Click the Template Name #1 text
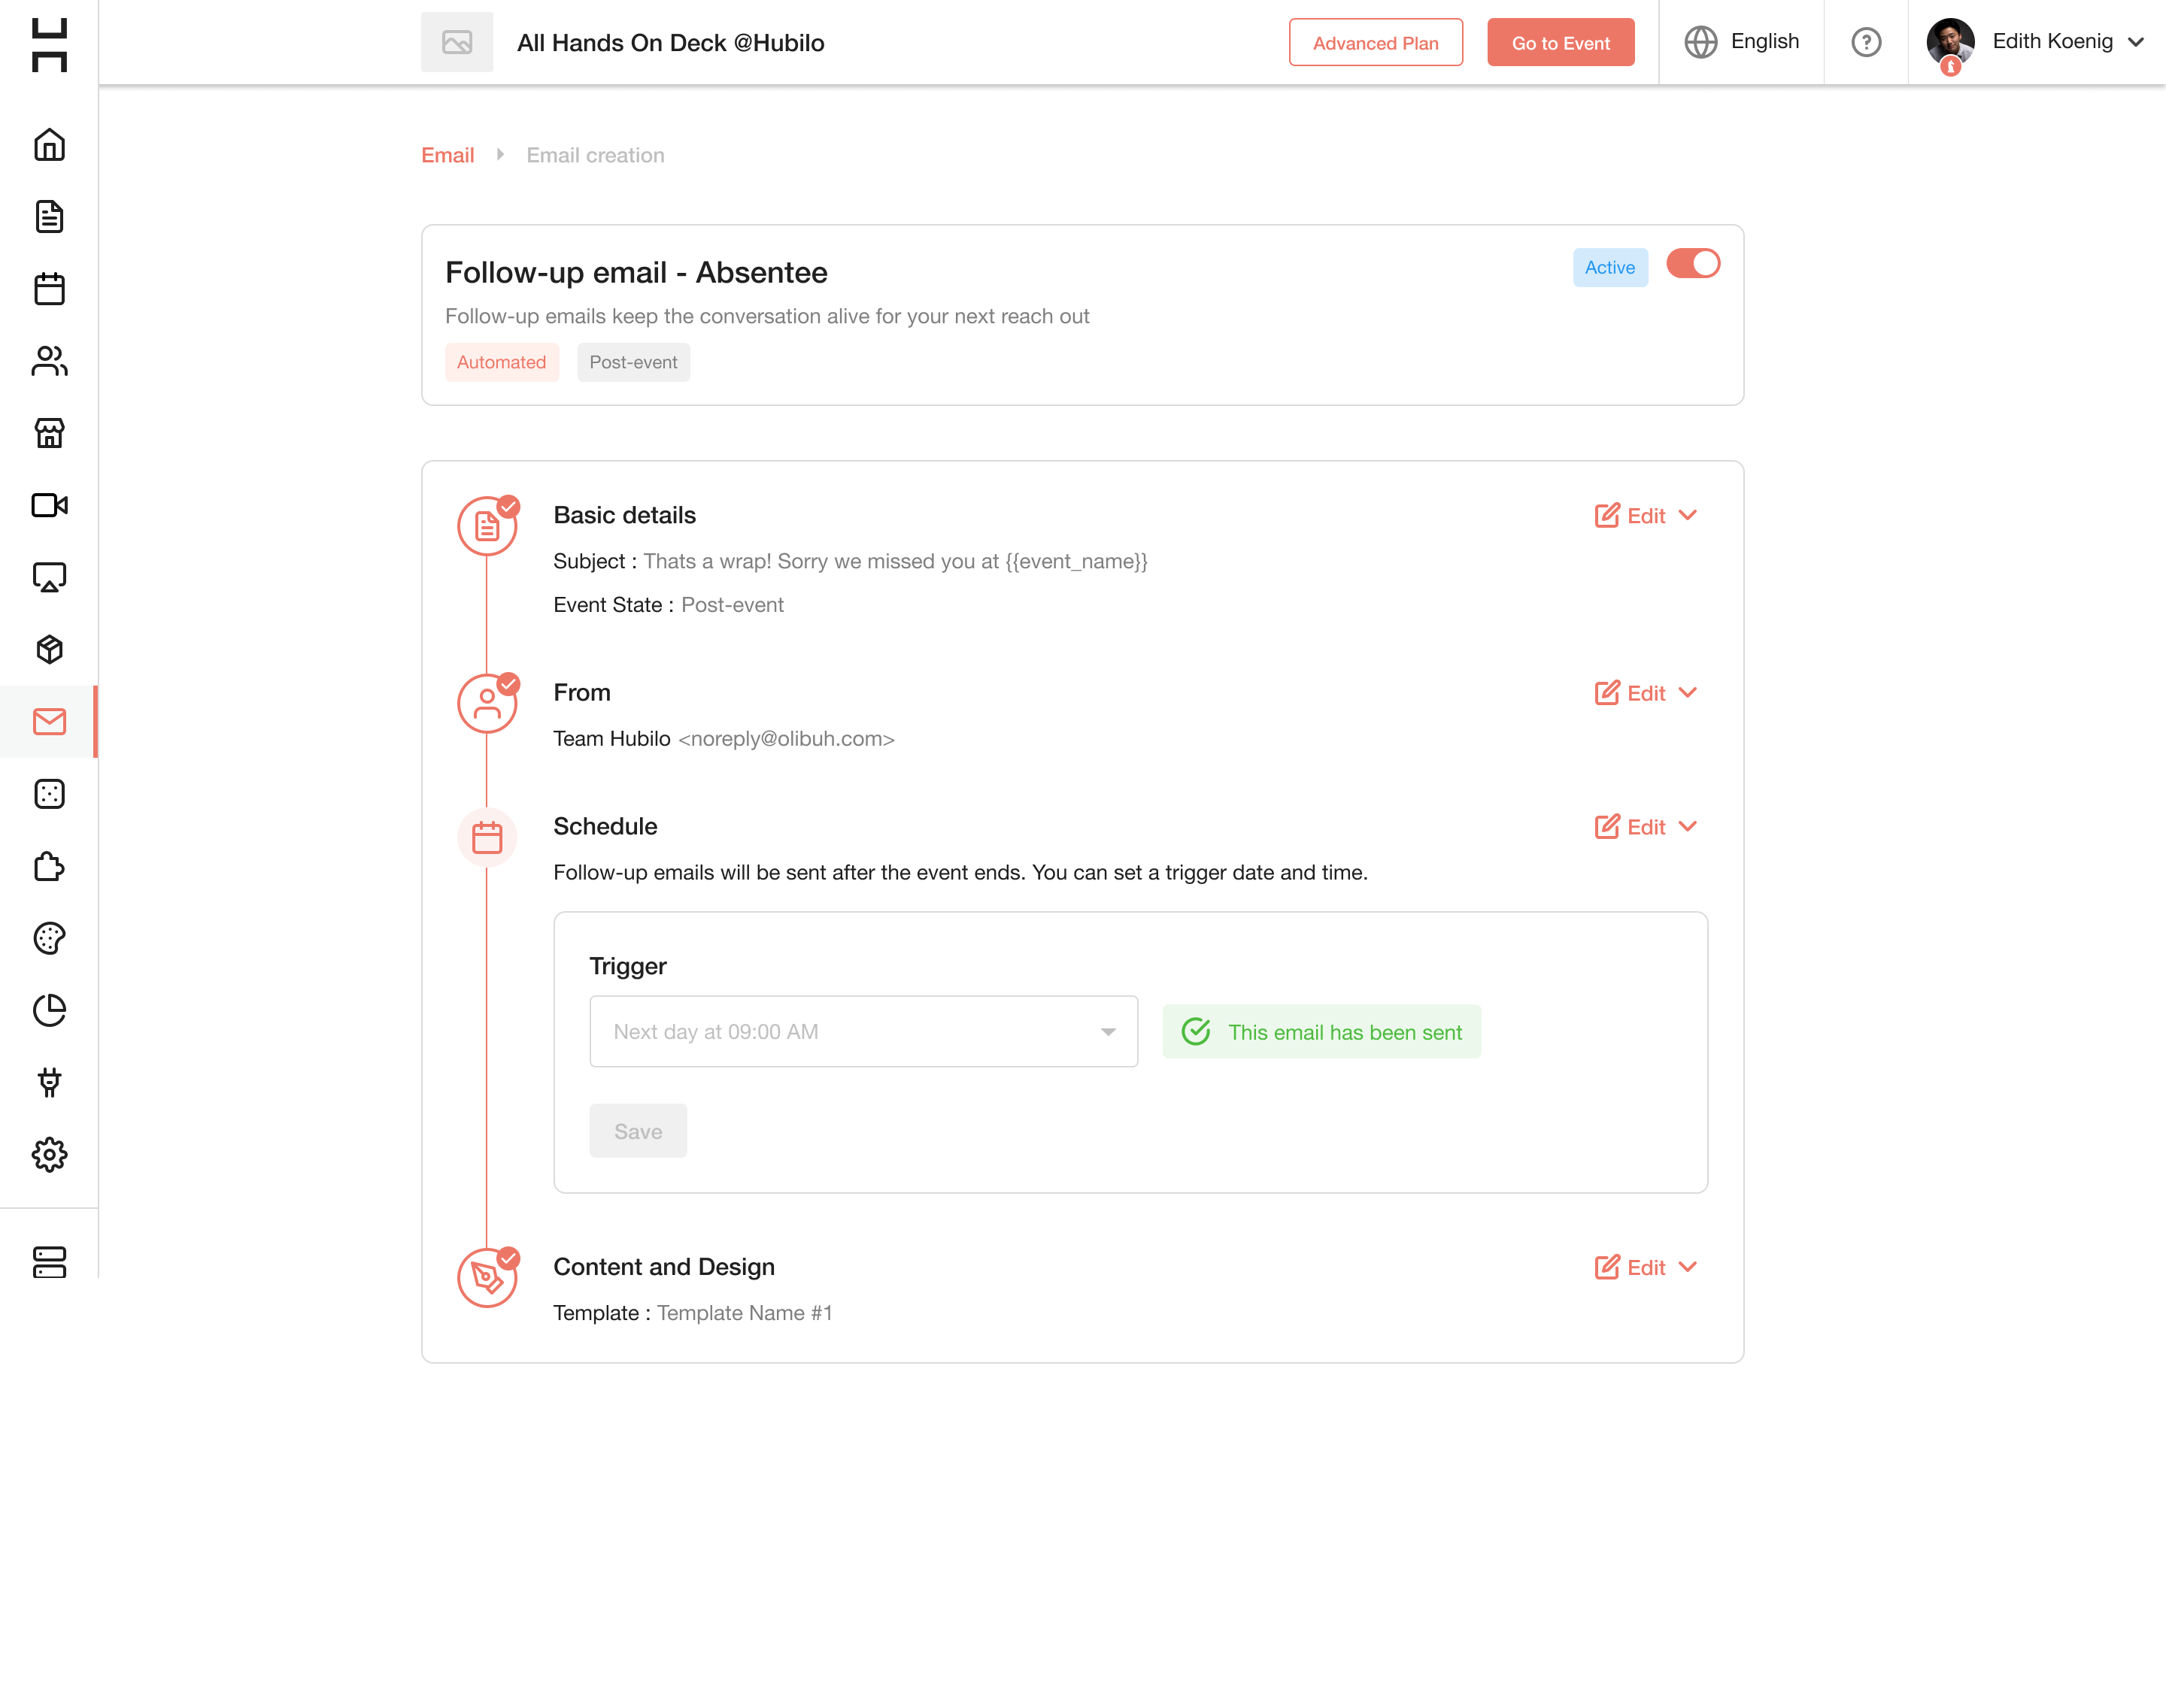This screenshot has width=2166, height=1708. pyautogui.click(x=745, y=1313)
